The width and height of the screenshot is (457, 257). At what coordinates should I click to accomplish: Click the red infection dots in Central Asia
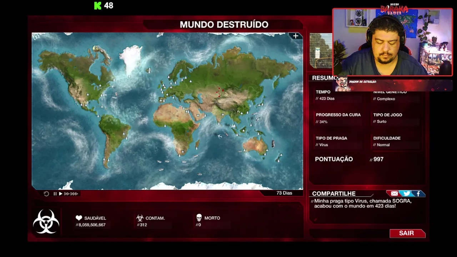point(219,92)
